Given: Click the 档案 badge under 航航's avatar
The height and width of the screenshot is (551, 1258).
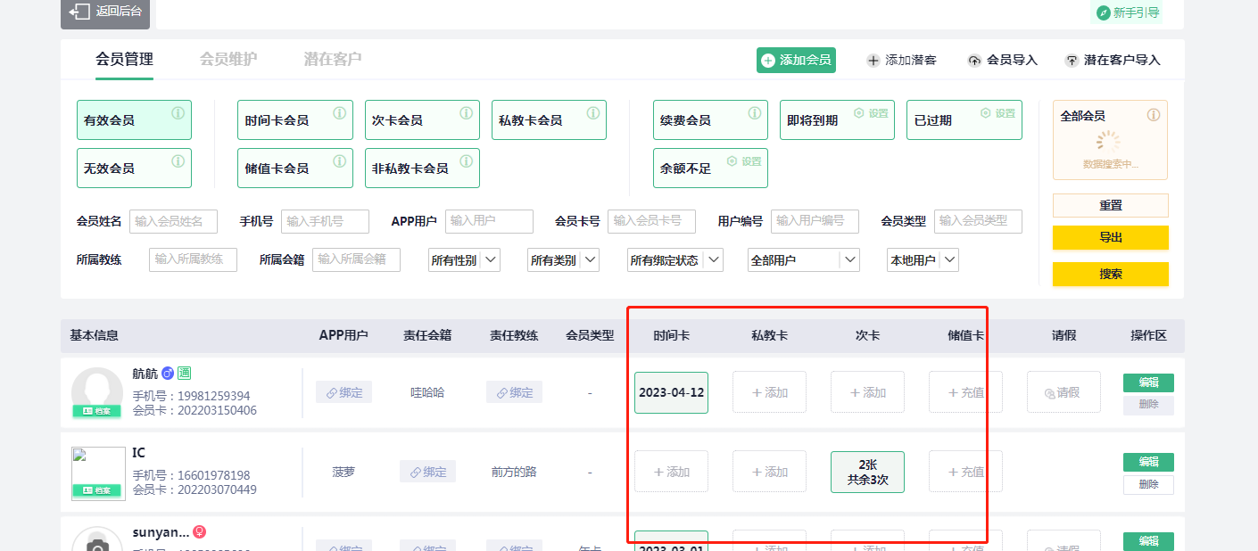Looking at the screenshot, I should (96, 411).
